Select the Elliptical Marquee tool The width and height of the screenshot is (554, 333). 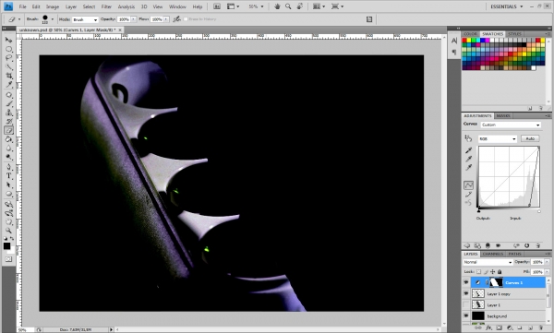9,49
